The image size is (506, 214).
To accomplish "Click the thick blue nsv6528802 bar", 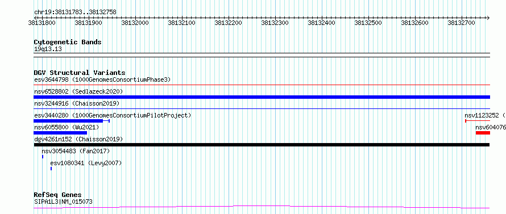I will coord(262,97).
